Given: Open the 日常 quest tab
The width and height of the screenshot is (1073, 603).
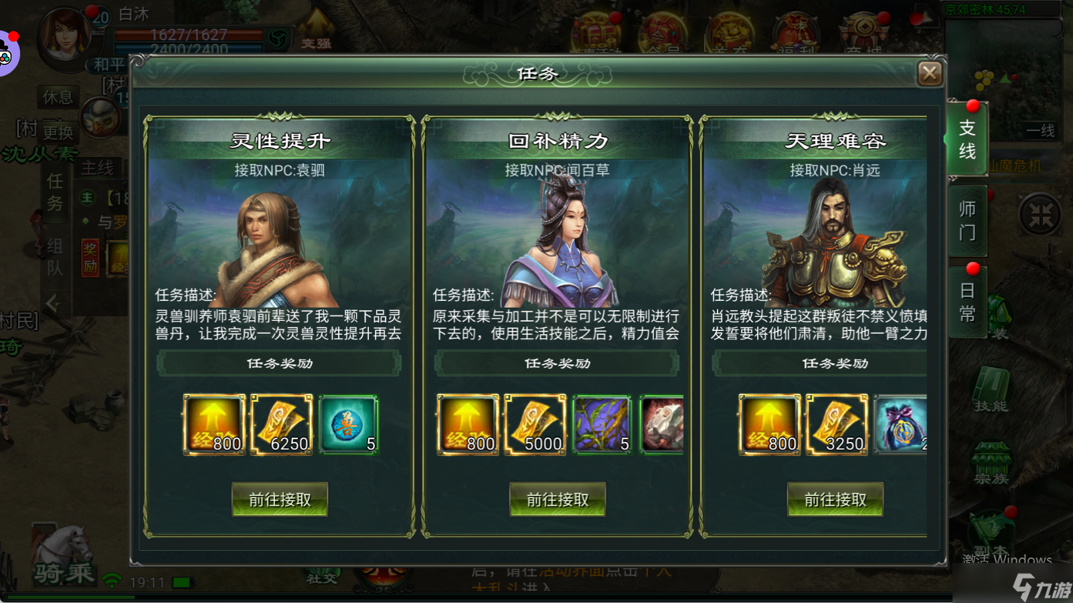Looking at the screenshot, I should [x=967, y=302].
